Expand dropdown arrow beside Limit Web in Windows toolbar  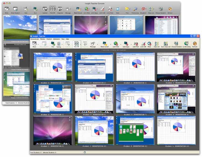(121, 44)
